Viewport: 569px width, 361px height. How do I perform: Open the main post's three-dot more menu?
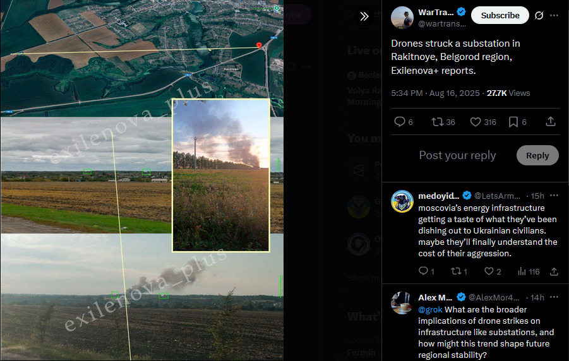coord(554,15)
